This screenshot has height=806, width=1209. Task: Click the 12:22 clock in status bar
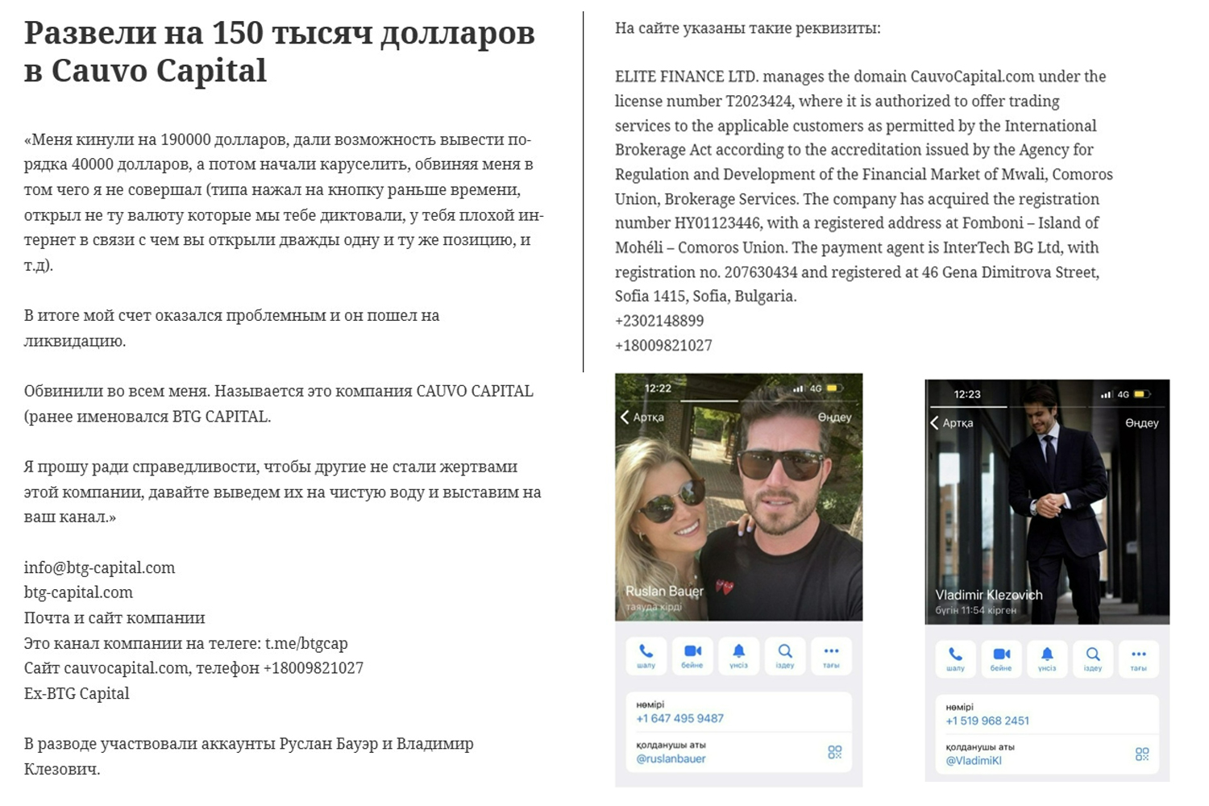point(658,388)
